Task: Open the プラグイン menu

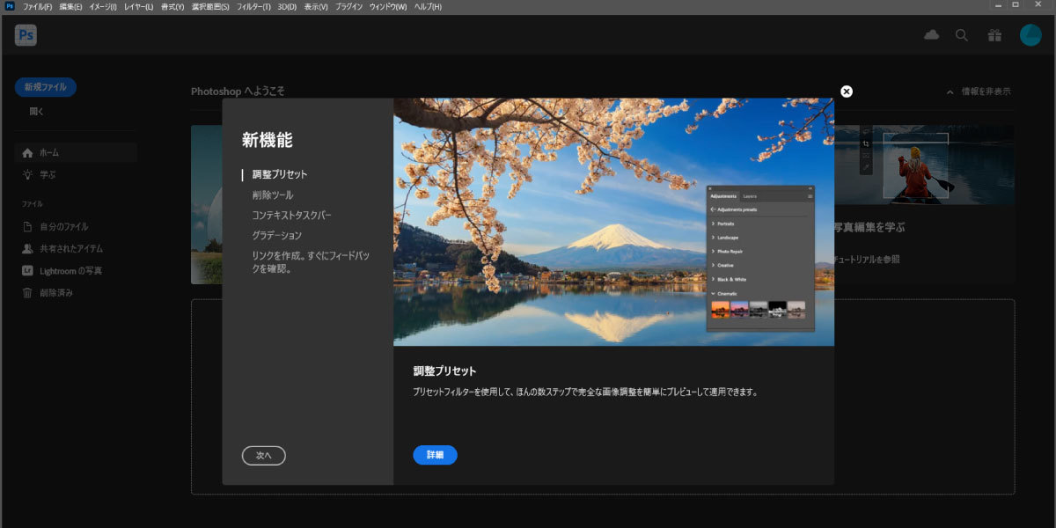Action: [x=349, y=7]
